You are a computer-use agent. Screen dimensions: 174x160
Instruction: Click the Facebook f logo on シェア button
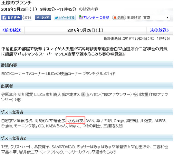pyautogui.click(x=38, y=17)
